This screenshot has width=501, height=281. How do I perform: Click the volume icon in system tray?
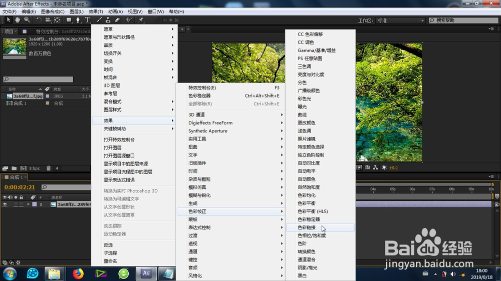pyautogui.click(x=453, y=274)
